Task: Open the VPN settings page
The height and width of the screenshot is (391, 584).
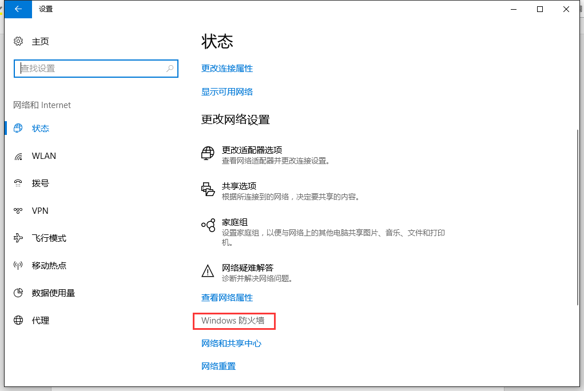Action: click(x=40, y=211)
